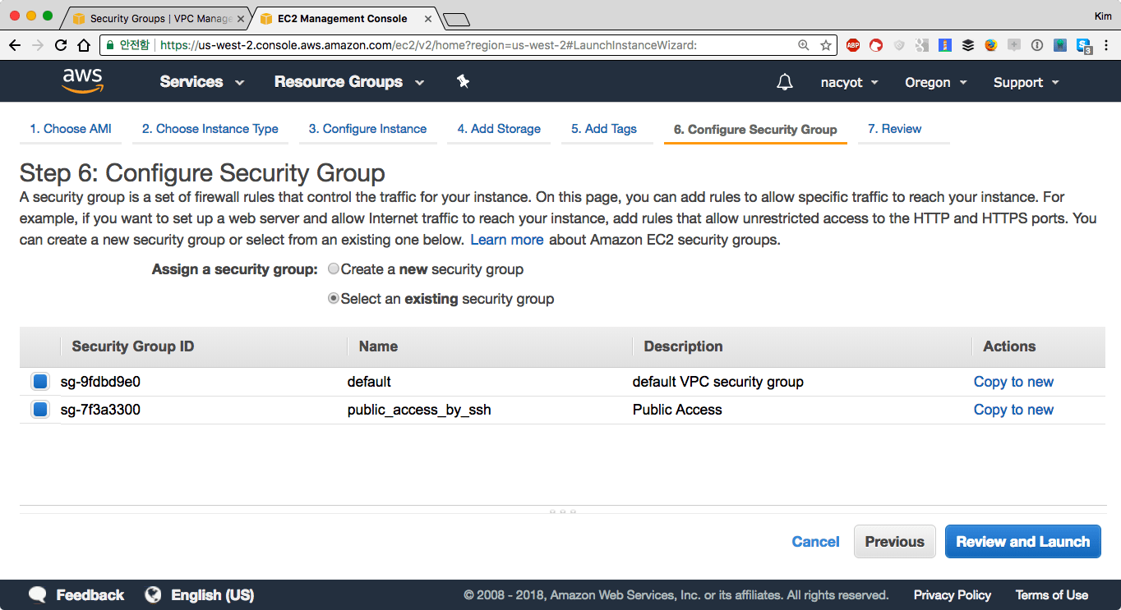Click the AWS logo home icon
Viewport: 1121px width, 610px height.
coord(82,80)
